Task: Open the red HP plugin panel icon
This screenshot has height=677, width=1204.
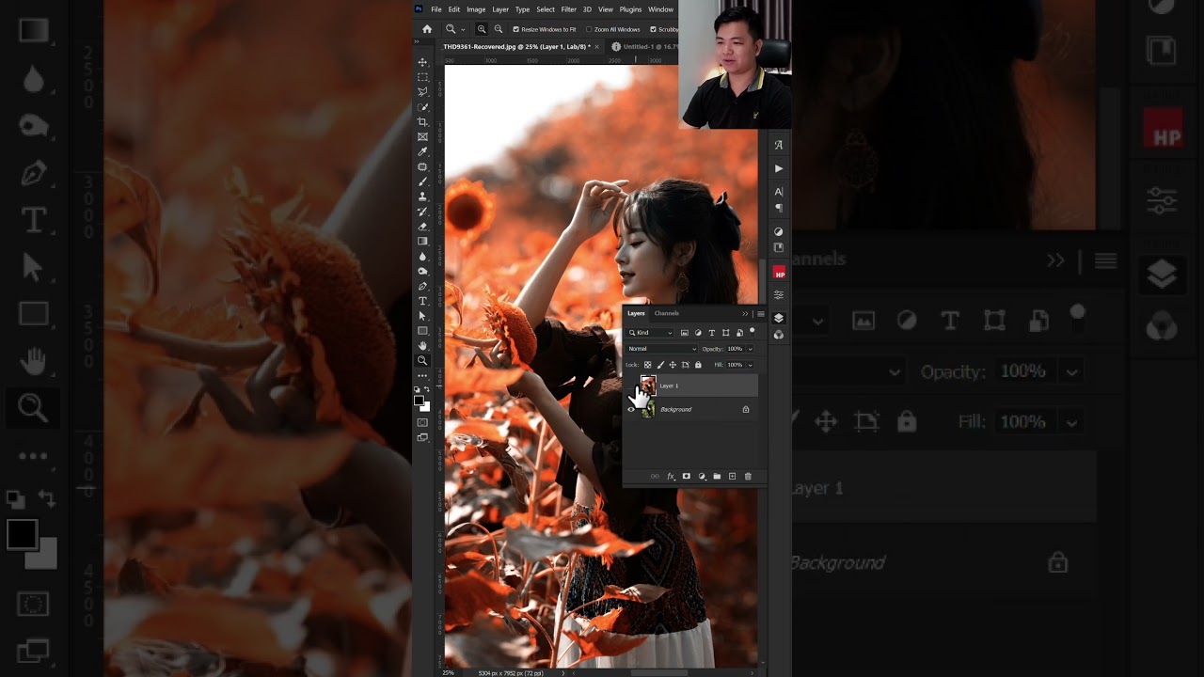Action: pos(779,273)
